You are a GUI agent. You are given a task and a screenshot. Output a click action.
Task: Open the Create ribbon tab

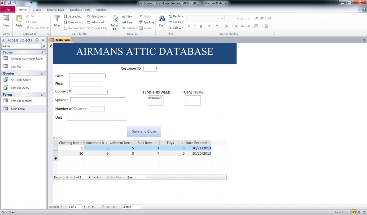click(37, 10)
